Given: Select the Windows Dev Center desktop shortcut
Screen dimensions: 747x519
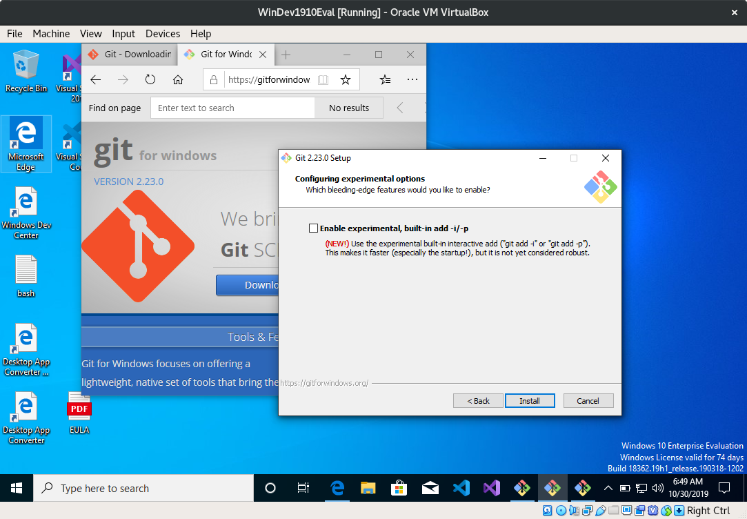Looking at the screenshot, I should click(26, 213).
